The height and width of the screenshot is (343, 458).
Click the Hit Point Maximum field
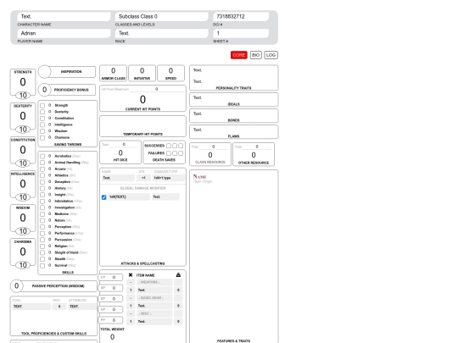click(157, 89)
